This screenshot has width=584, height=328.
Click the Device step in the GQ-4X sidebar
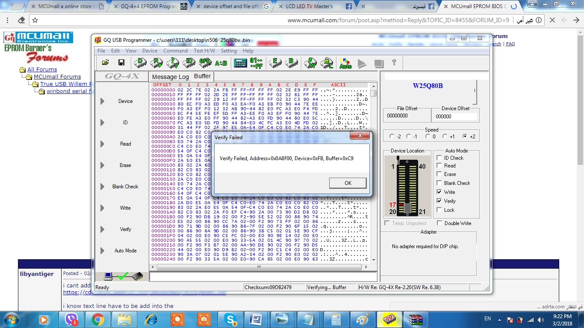(125, 101)
